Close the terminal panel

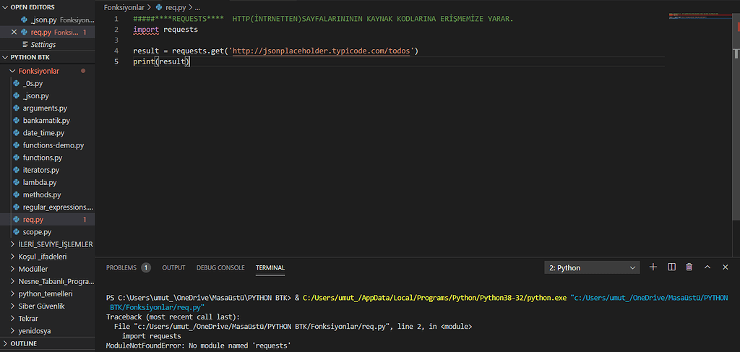point(726,267)
